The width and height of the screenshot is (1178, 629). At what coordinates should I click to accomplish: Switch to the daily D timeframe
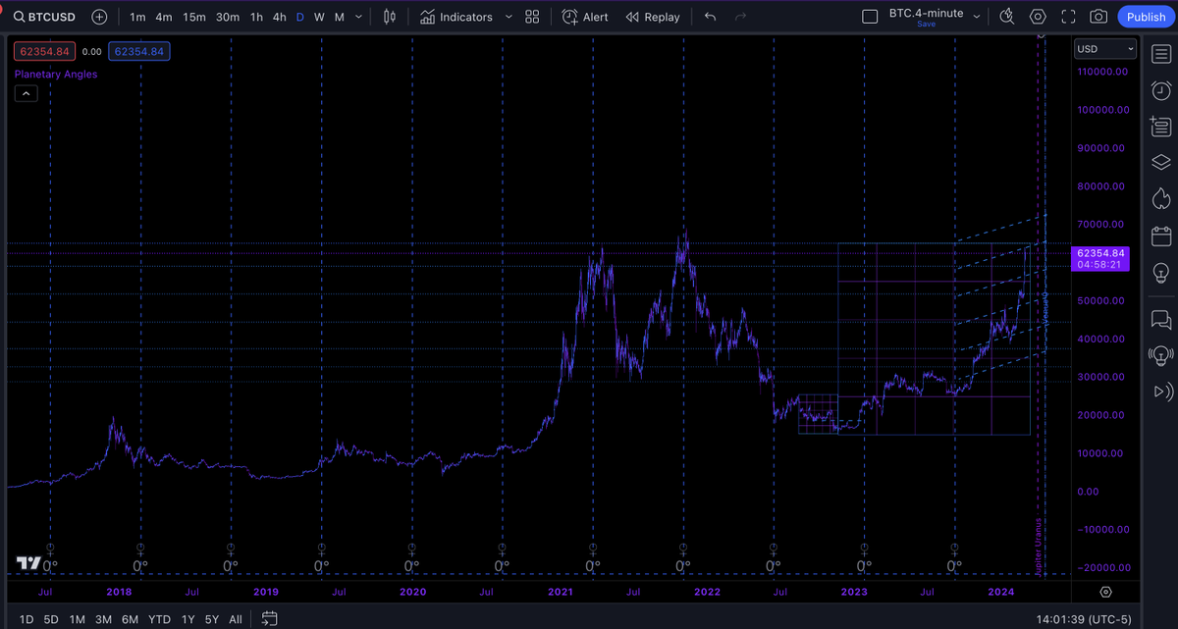click(x=300, y=17)
